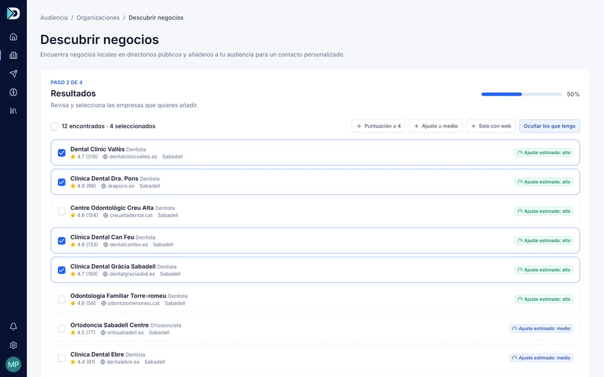This screenshot has height=377, width=604.
Task: Add the Puntuación ≥ 4 filter
Action: tap(378, 126)
